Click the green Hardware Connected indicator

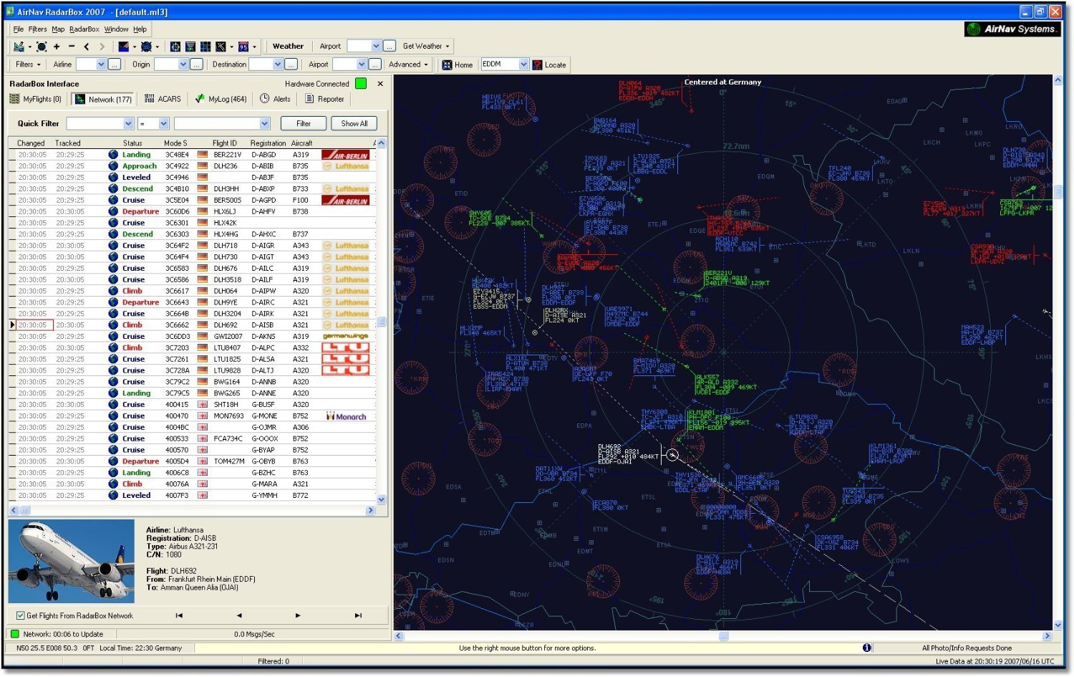point(361,84)
